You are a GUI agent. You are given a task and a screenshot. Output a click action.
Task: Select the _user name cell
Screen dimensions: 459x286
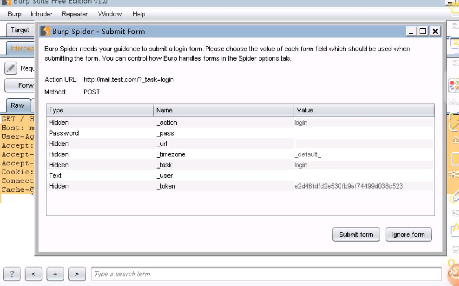pos(224,176)
